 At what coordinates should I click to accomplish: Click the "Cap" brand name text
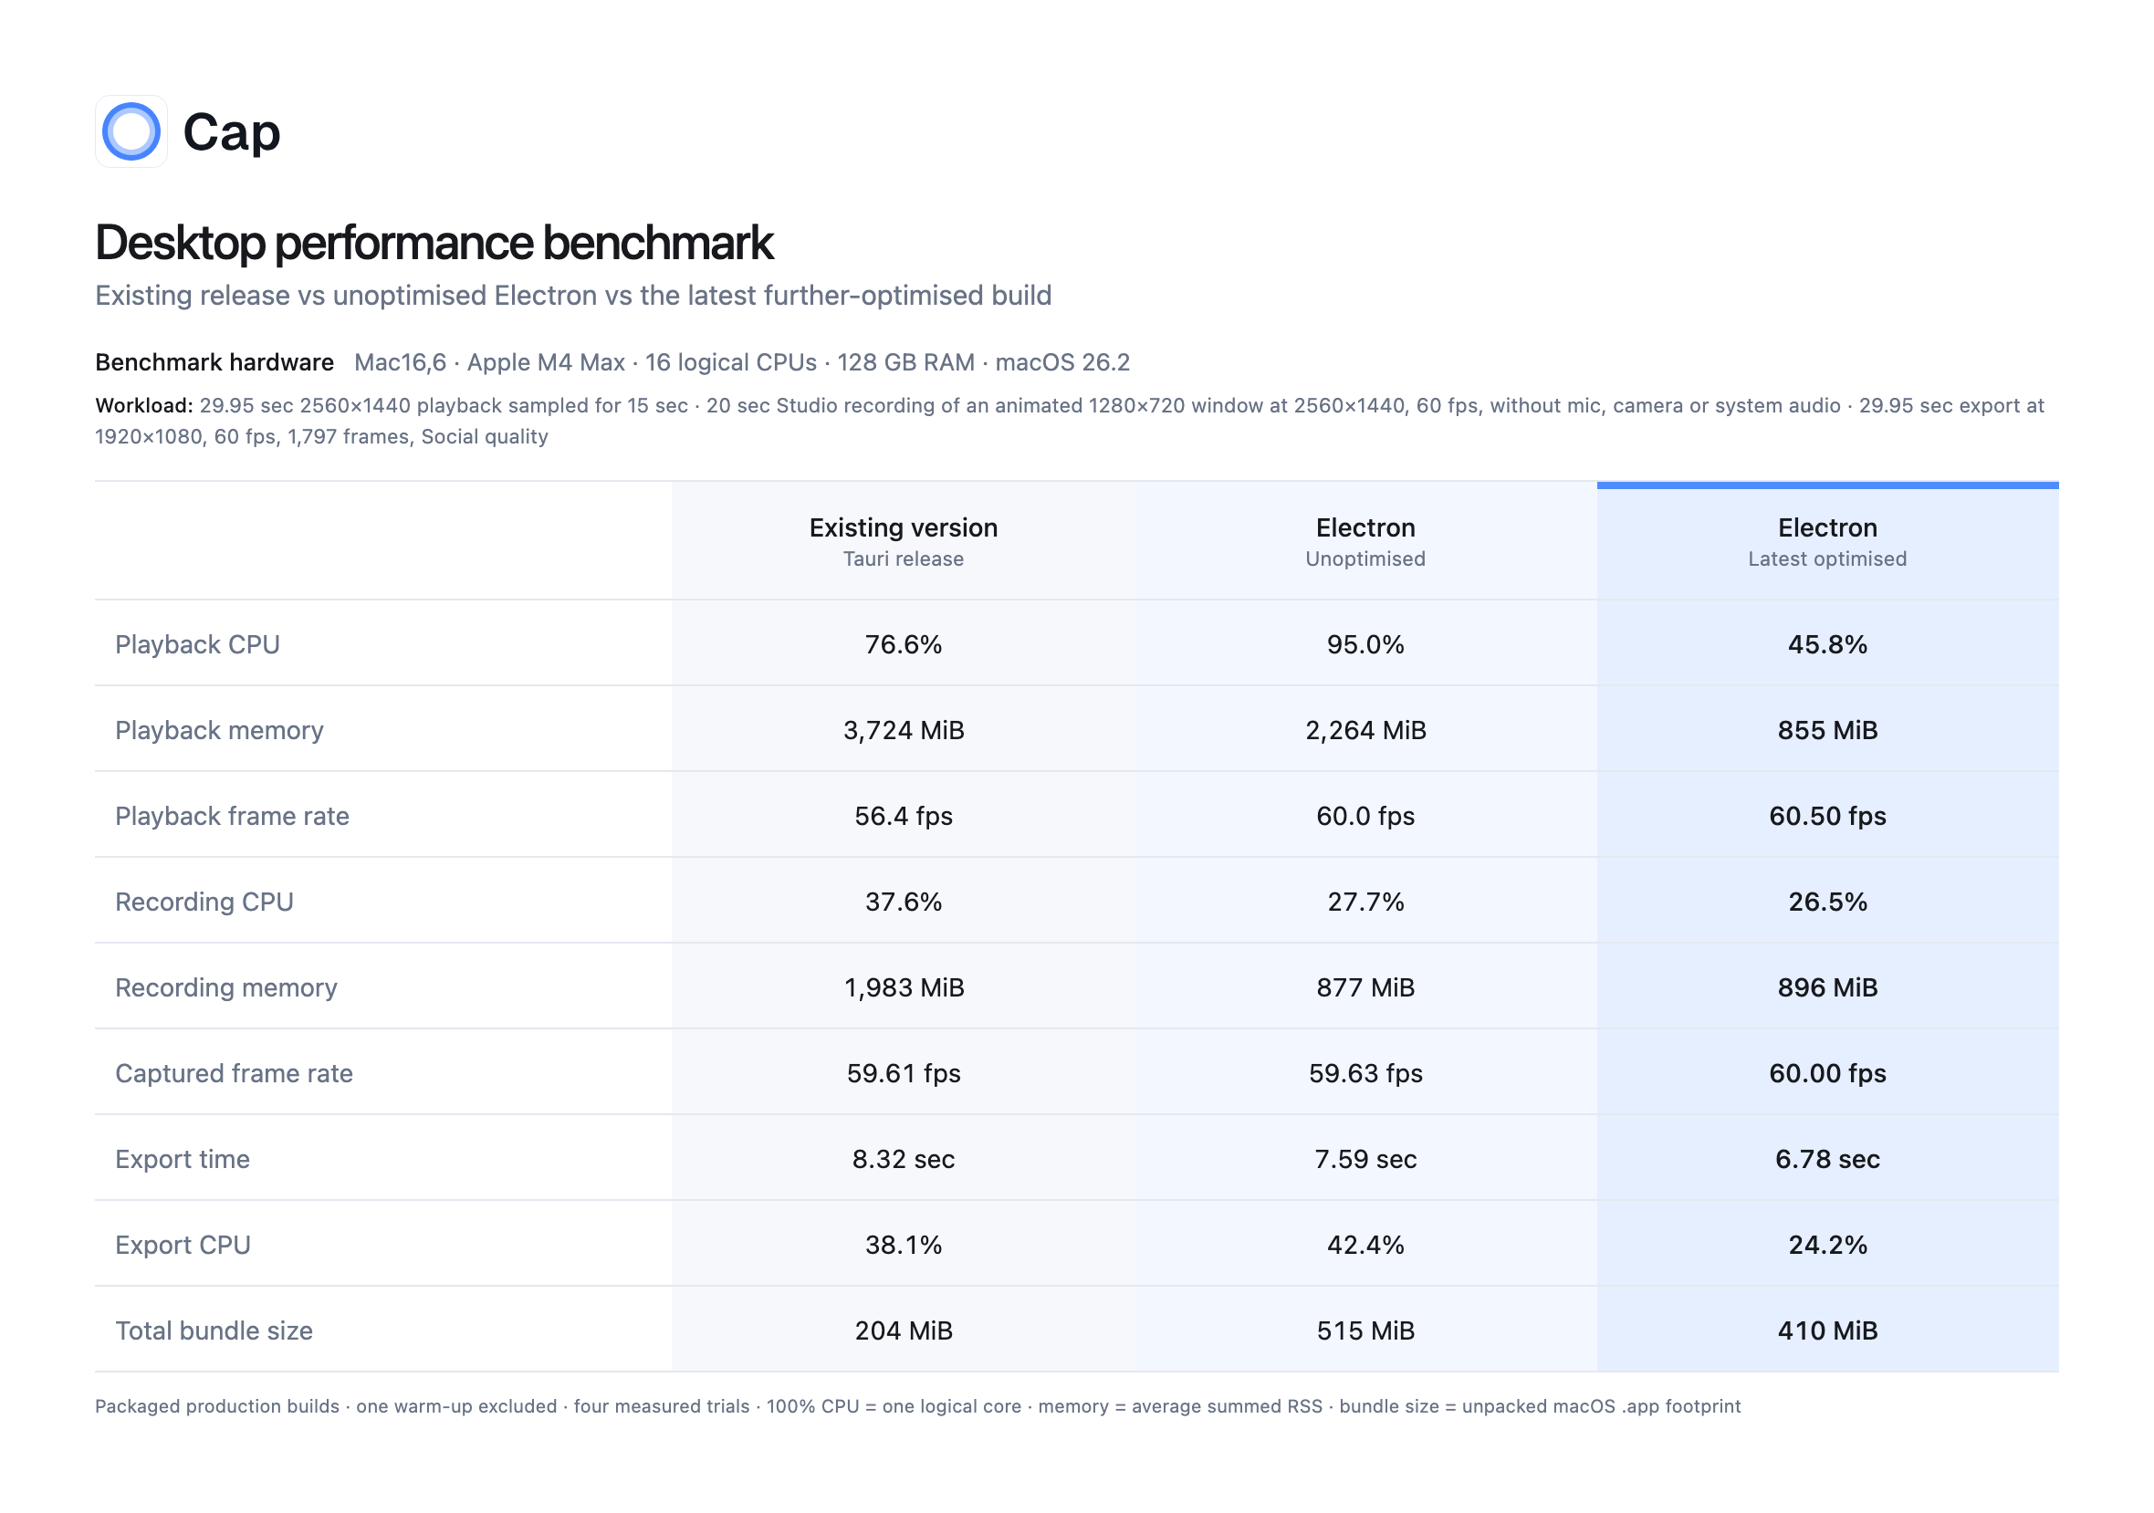(x=232, y=132)
